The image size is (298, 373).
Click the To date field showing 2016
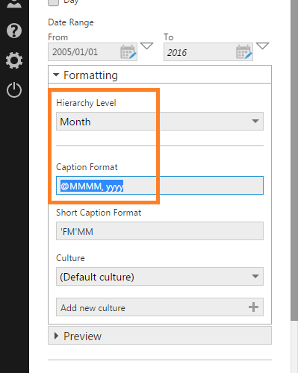coord(199,51)
